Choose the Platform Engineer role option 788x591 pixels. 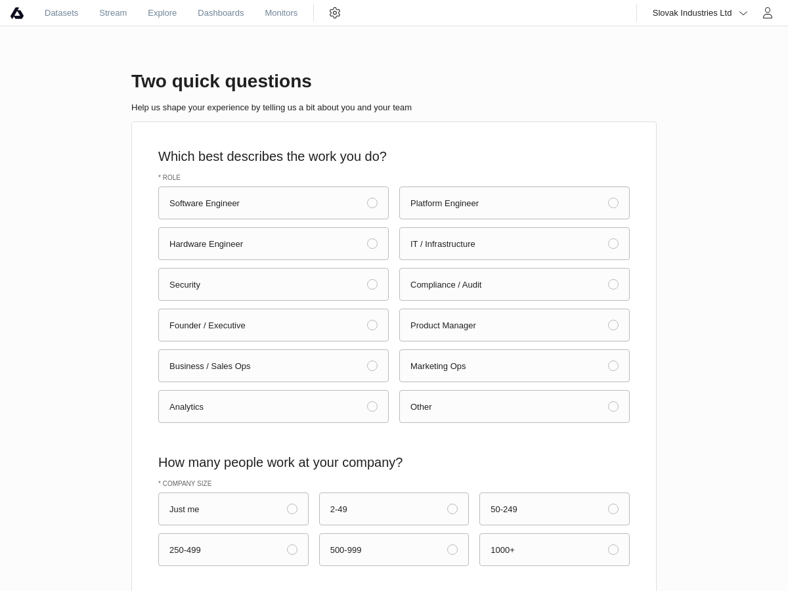[x=514, y=203]
